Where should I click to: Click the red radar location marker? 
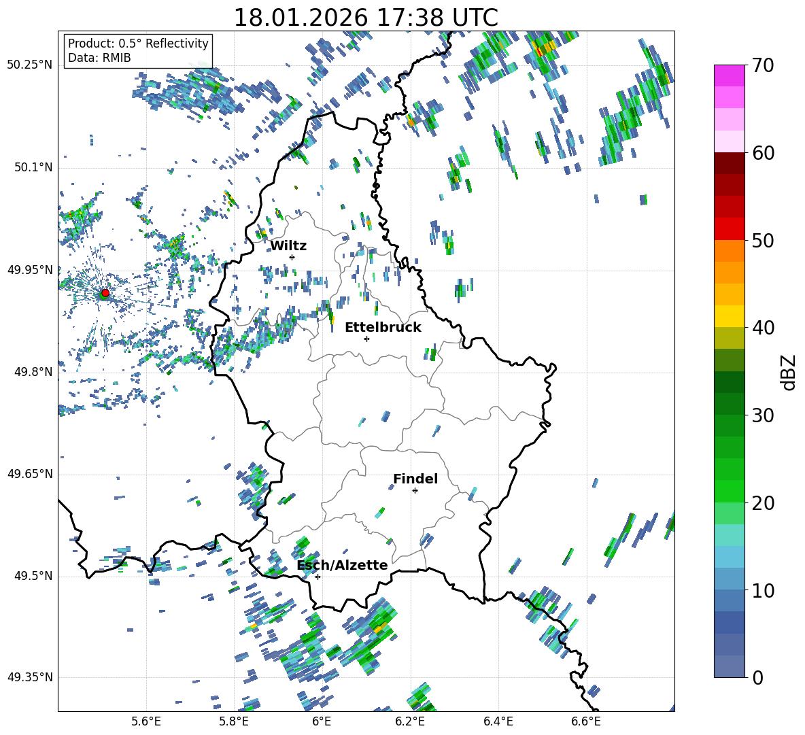(x=105, y=293)
